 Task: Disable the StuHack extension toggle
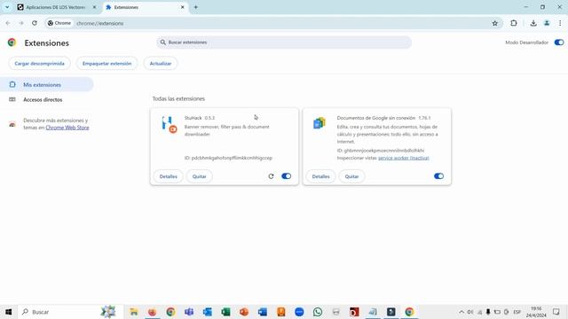click(286, 176)
